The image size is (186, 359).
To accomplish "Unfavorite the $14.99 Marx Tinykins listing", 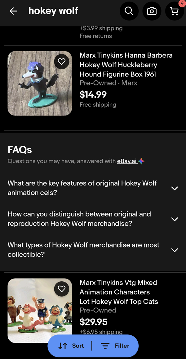I will [62, 61].
